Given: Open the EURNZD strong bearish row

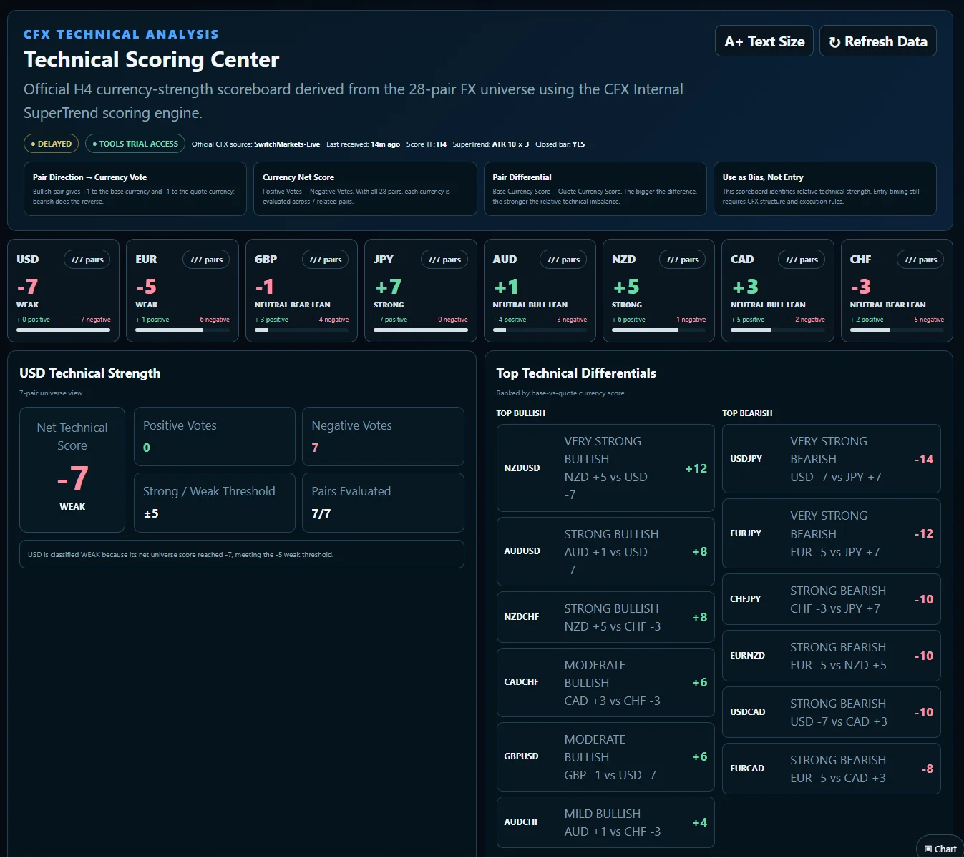Looking at the screenshot, I should pos(832,656).
